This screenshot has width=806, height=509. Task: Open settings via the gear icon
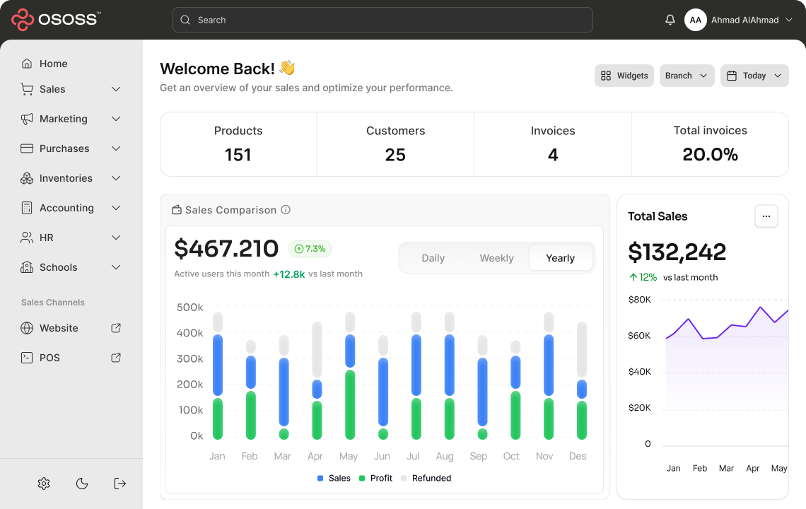(x=44, y=484)
